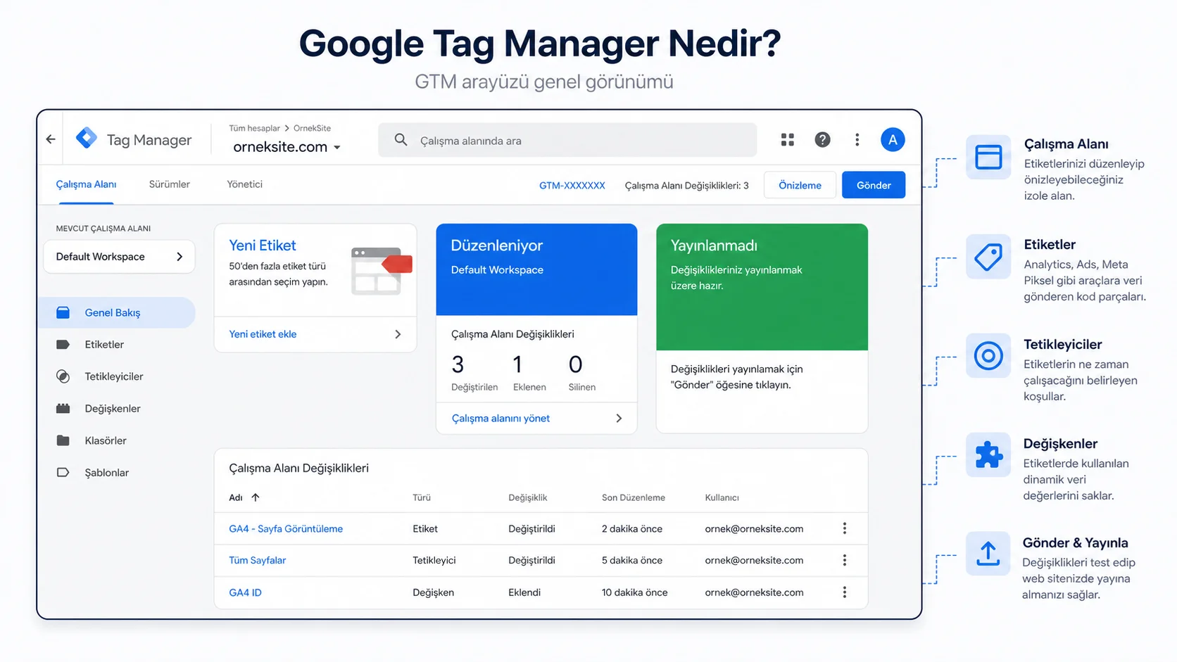The image size is (1177, 662).
Task: Click the 3 Değiştirilen count
Action: click(474, 373)
